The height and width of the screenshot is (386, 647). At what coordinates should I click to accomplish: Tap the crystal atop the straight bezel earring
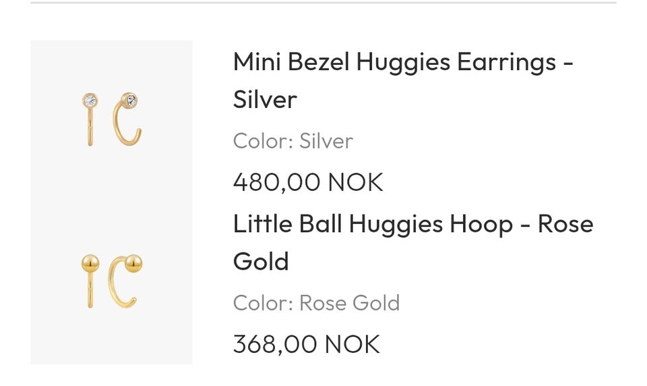(x=90, y=101)
